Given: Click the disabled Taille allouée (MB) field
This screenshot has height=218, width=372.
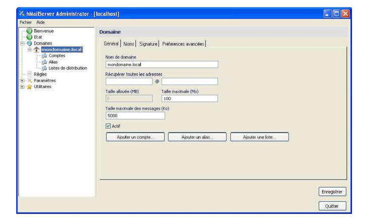Looking at the screenshot, I should [129, 99].
